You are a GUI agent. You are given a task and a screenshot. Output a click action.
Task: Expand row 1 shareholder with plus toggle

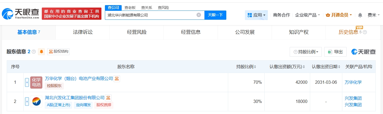point(27,82)
